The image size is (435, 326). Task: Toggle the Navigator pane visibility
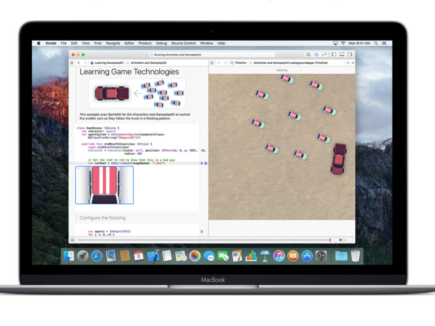pos(334,55)
